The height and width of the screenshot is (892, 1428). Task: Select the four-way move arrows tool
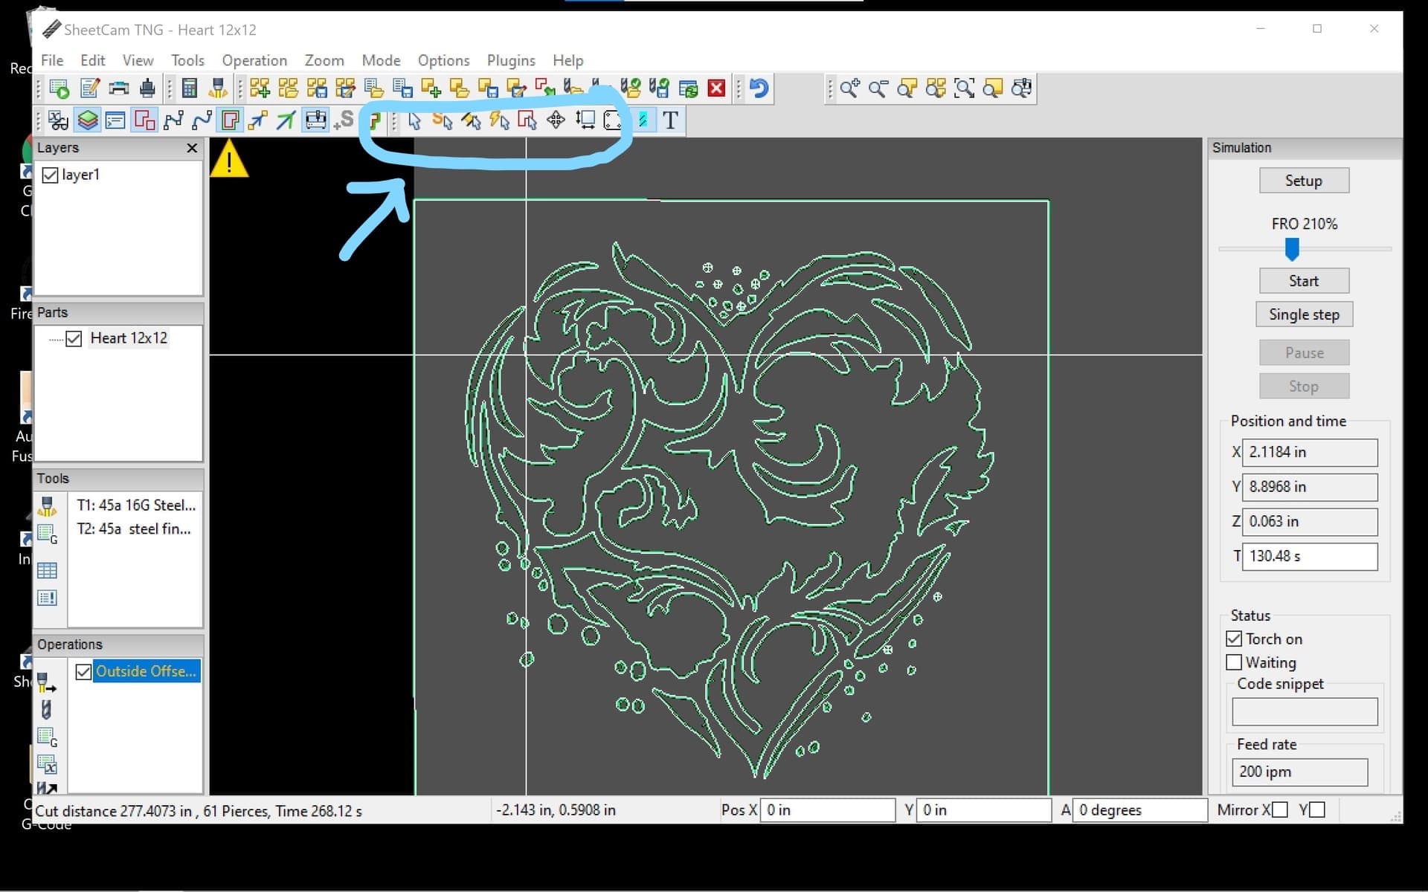556,120
